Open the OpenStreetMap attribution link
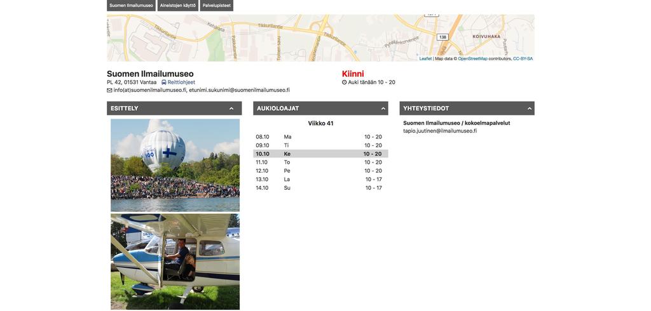 (x=472, y=59)
